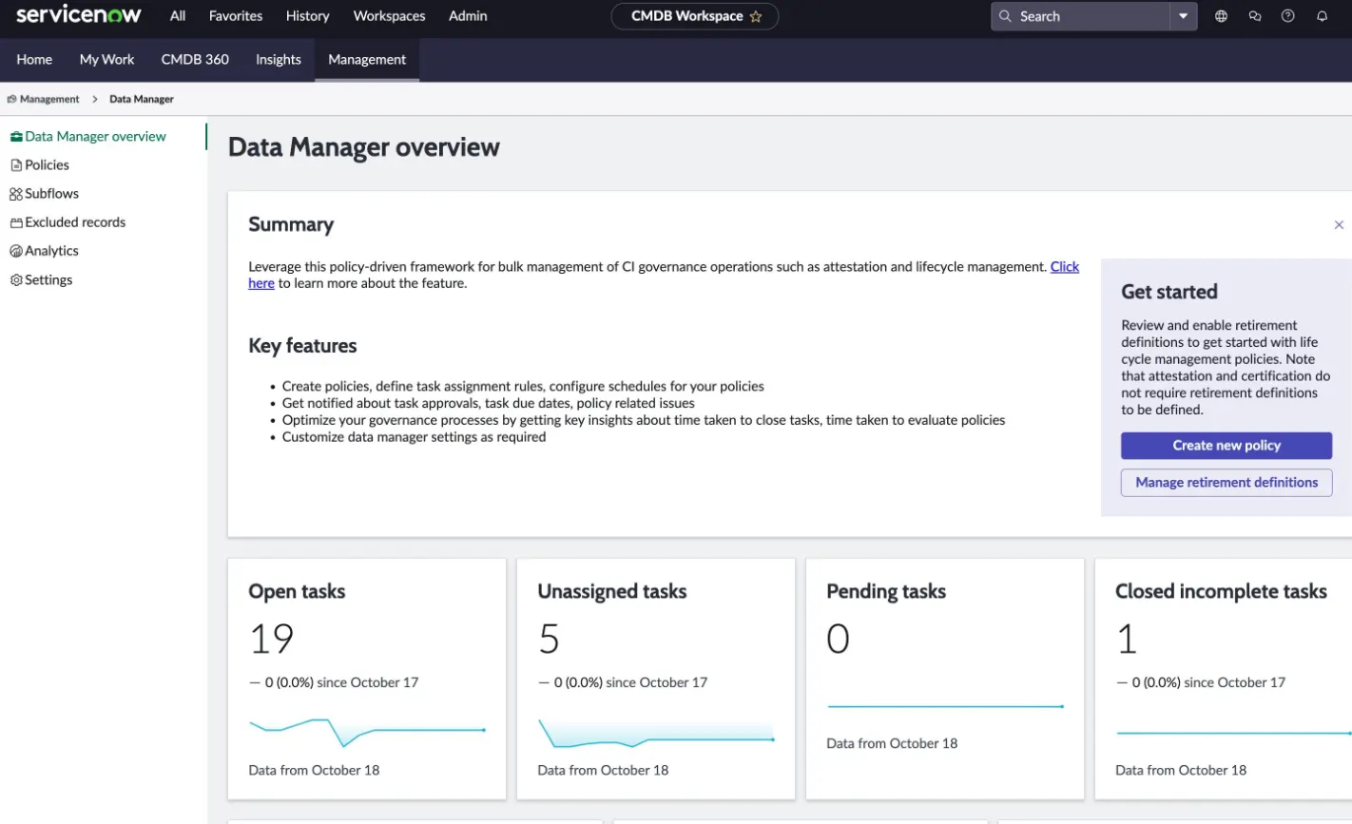Click the "Customize data manager settings as required" bullet
1352x824 pixels.
tap(414, 437)
